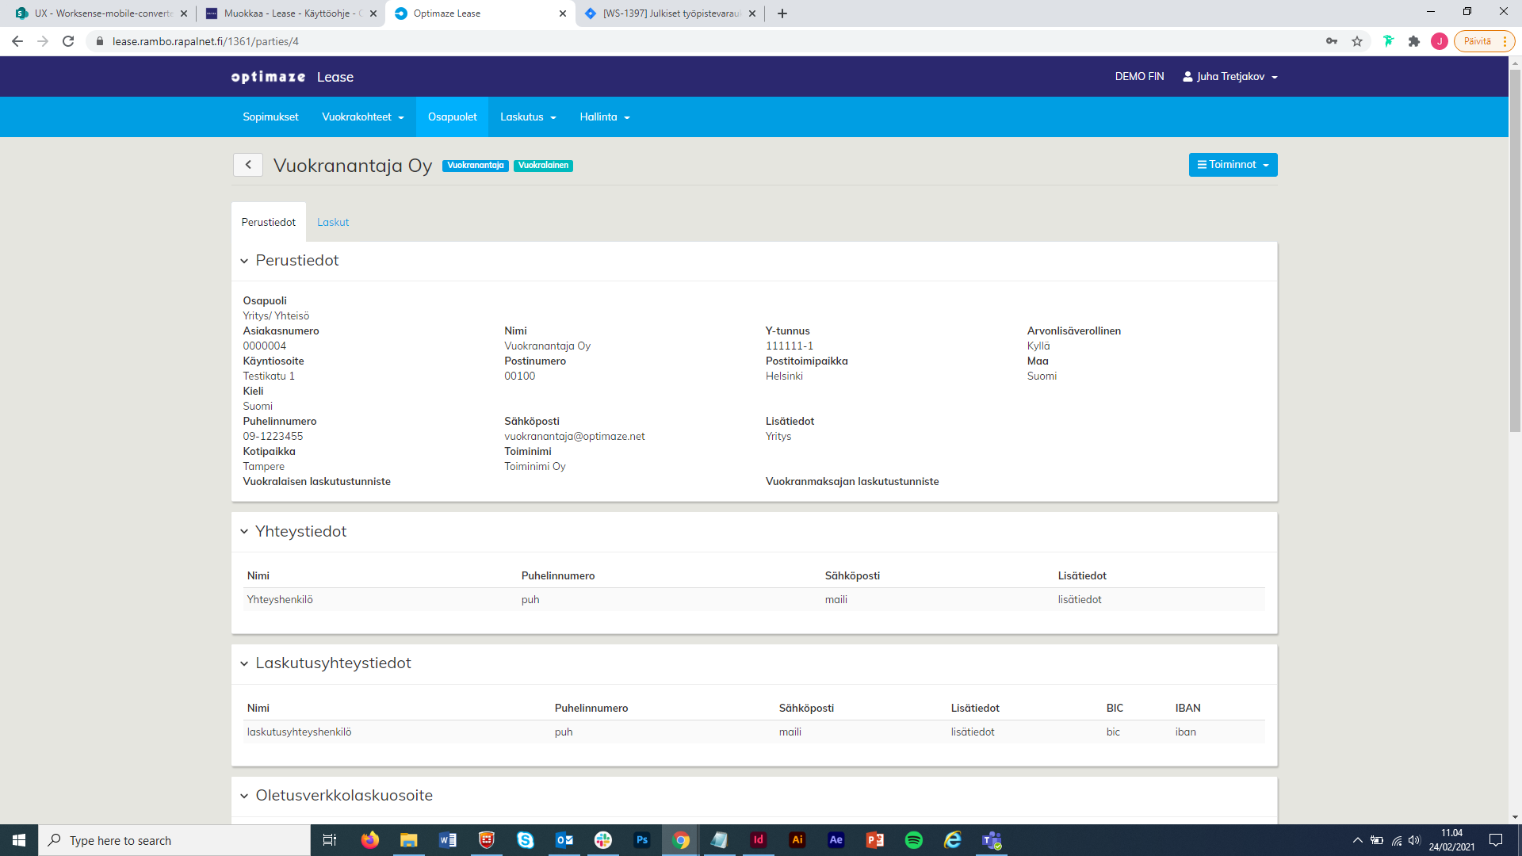Viewport: 1522px width, 856px height.
Task: Open Spotify from the taskbar
Action: (x=913, y=840)
